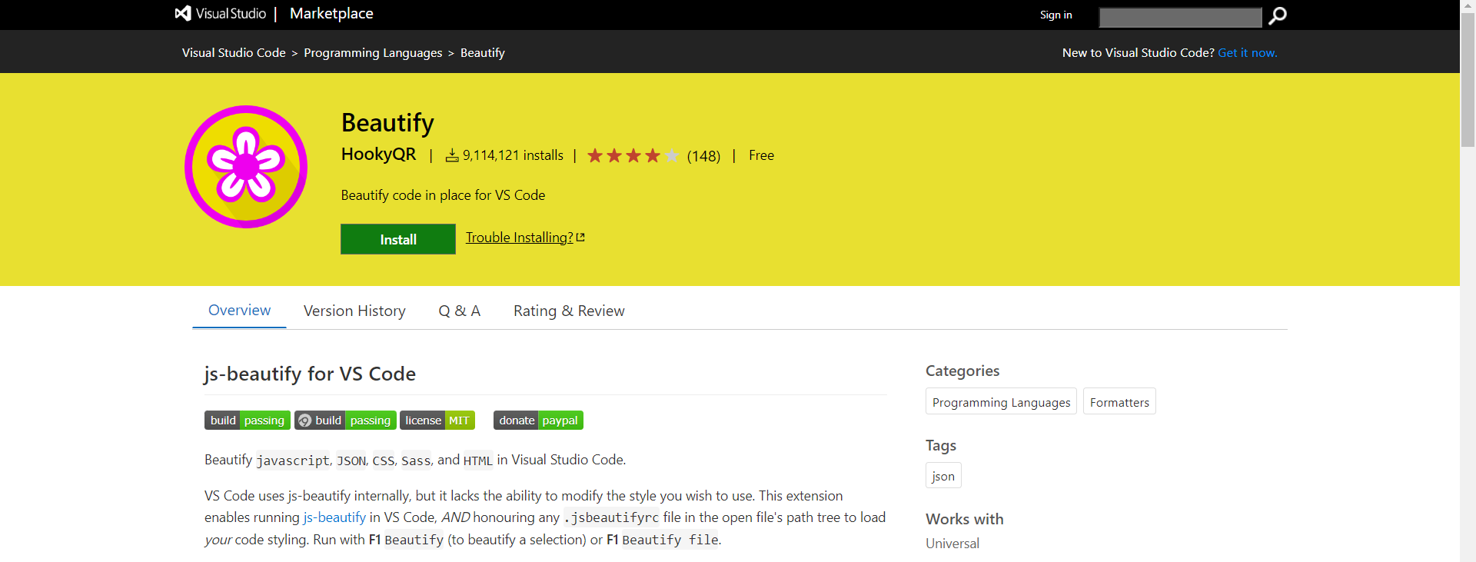Click the js-beautify for VS Code heading
The width and height of the screenshot is (1476, 562).
[310, 374]
